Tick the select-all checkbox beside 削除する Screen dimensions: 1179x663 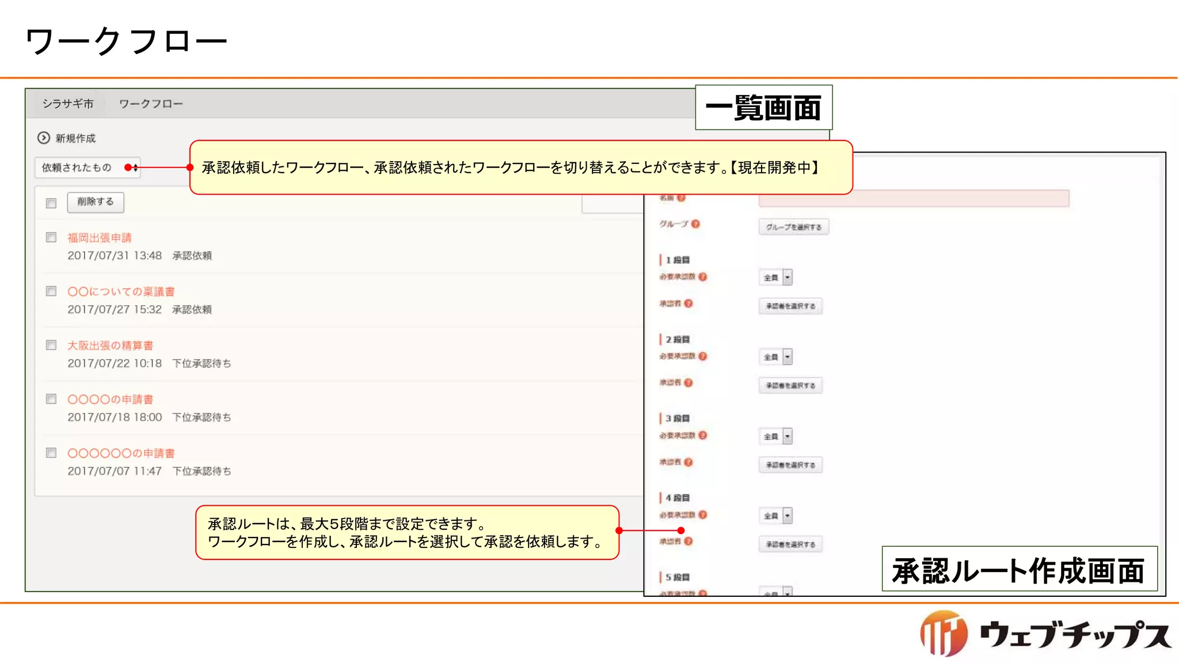pyautogui.click(x=51, y=203)
